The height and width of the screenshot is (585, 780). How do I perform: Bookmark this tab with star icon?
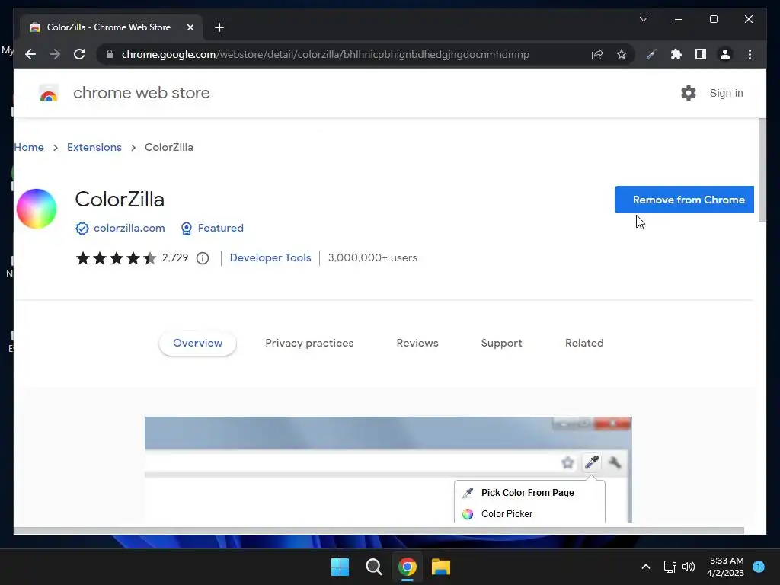pyautogui.click(x=622, y=54)
